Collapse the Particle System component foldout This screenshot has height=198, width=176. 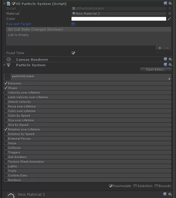pyautogui.click(x=4, y=65)
